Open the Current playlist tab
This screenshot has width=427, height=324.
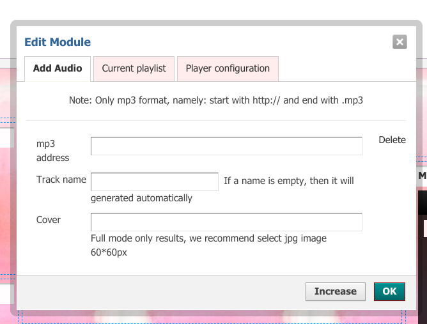click(134, 68)
